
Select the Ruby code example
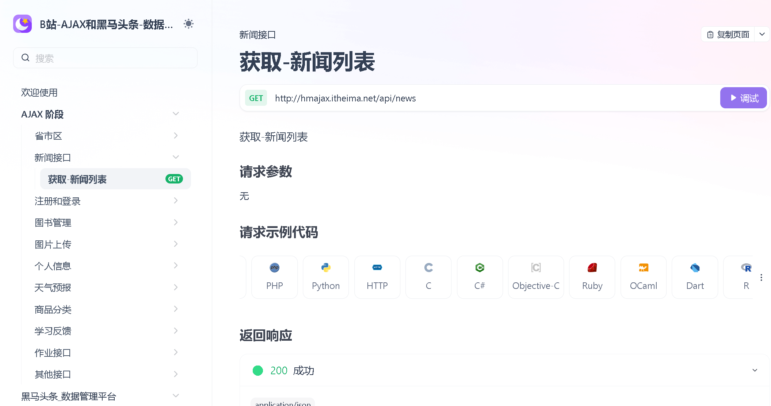[x=592, y=277]
